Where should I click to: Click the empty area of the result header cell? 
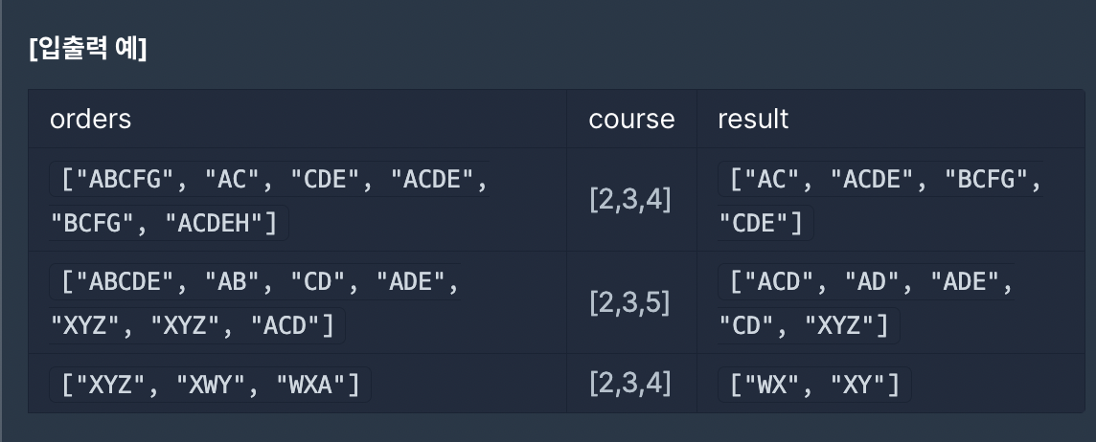pyautogui.click(x=937, y=119)
